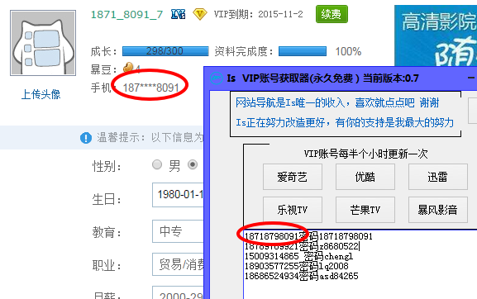Click 网站导航是Is唯一的收入 notice line
The height and width of the screenshot is (299, 477).
pyautogui.click(x=337, y=102)
